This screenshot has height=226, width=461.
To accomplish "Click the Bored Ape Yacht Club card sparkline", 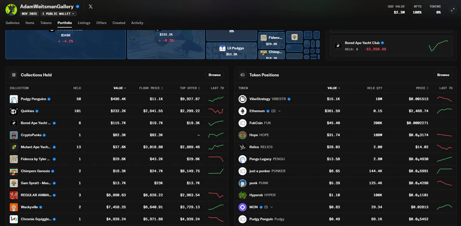I will tap(438, 45).
